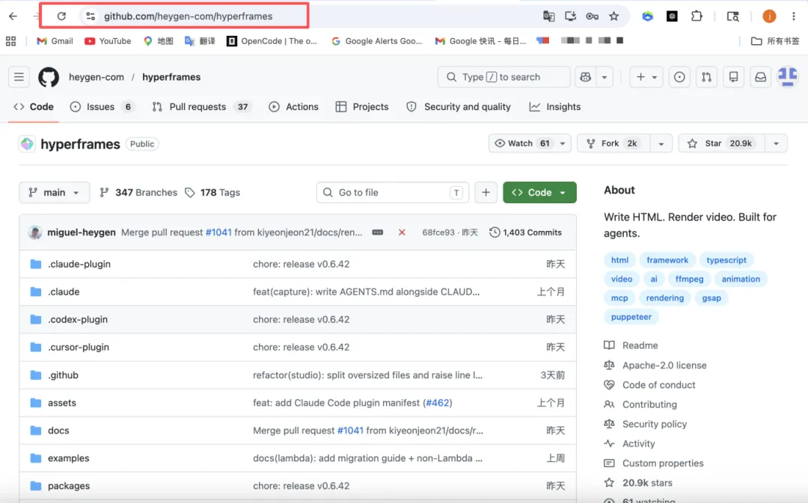Open miguel-heygen author profile

point(82,232)
